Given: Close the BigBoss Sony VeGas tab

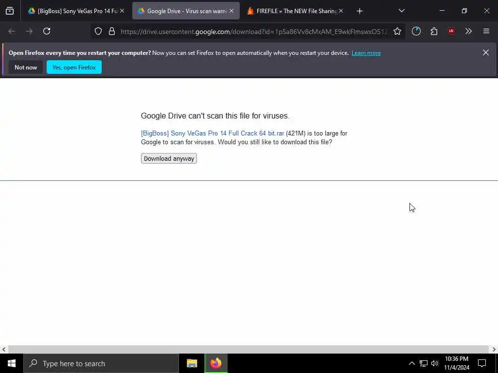Looking at the screenshot, I should [x=122, y=11].
